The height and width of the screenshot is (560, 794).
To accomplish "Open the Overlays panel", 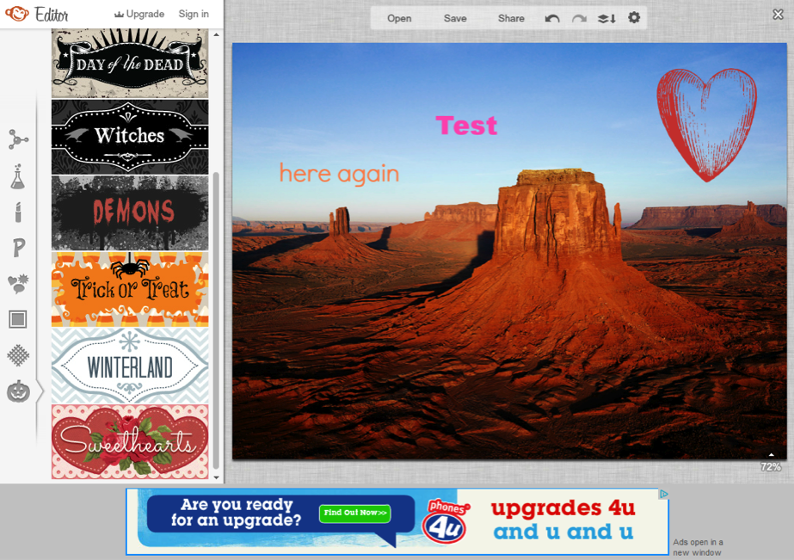I will (x=18, y=284).
